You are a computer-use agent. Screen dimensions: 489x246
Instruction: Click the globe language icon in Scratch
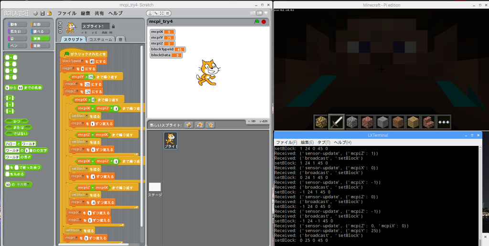tap(35, 13)
